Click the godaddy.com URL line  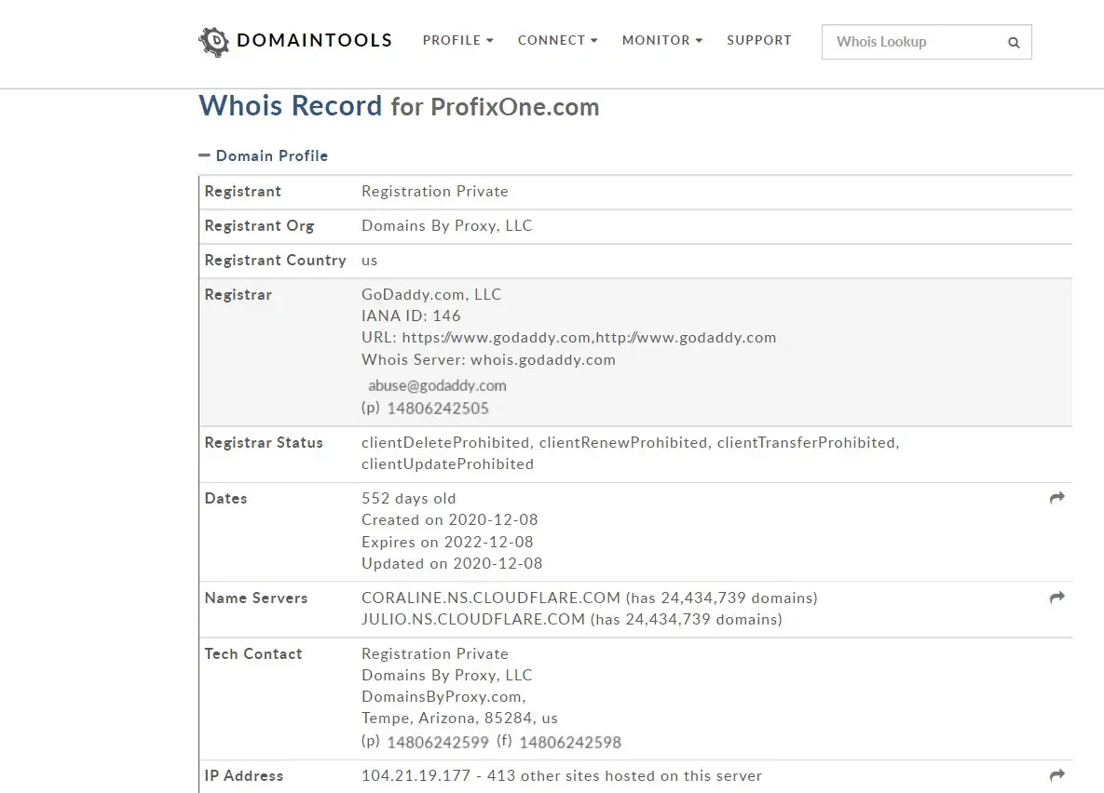tap(568, 338)
